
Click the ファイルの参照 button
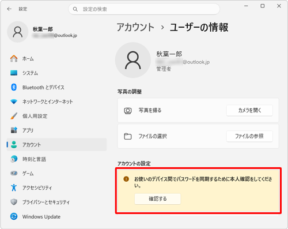tap(249, 136)
